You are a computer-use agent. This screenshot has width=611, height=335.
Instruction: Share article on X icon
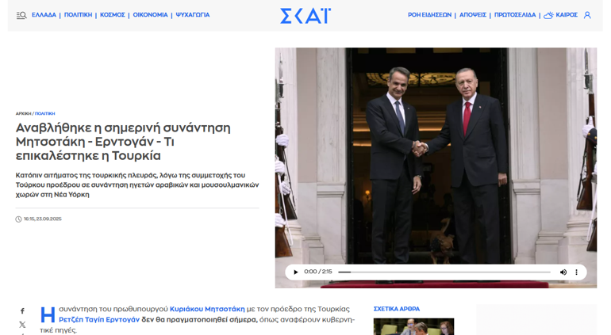pyautogui.click(x=22, y=325)
